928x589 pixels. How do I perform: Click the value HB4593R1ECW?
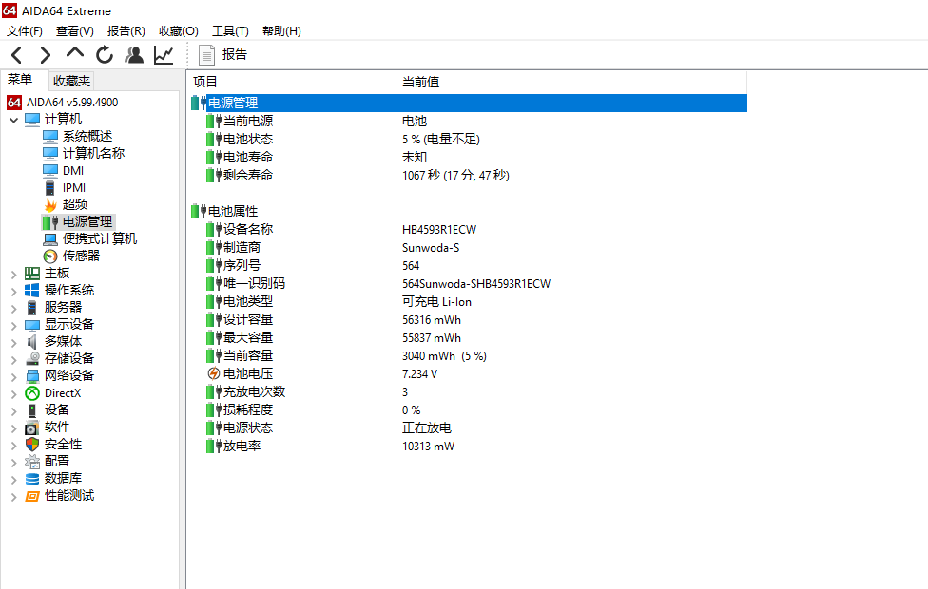pyautogui.click(x=439, y=230)
